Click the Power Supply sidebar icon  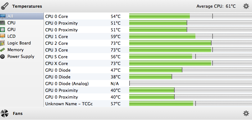pos(3,57)
